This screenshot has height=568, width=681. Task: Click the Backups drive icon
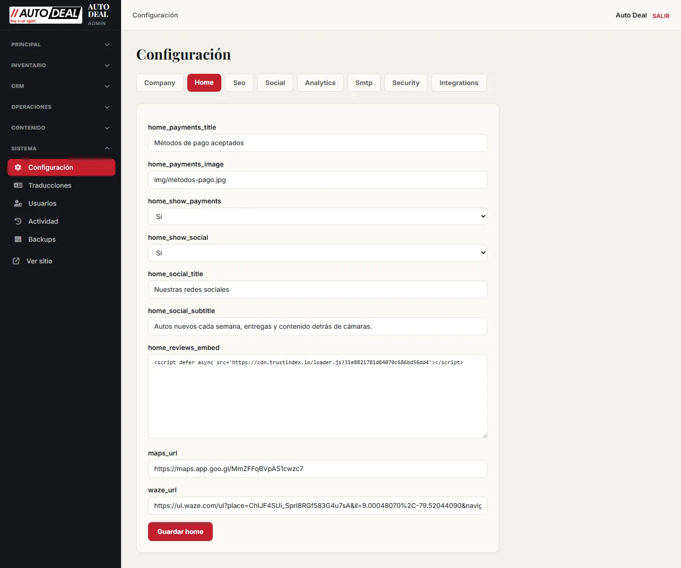[x=18, y=239]
